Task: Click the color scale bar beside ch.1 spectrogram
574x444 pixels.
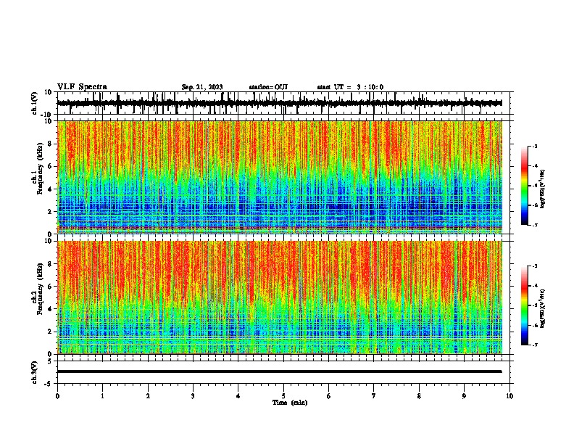Action: point(525,185)
